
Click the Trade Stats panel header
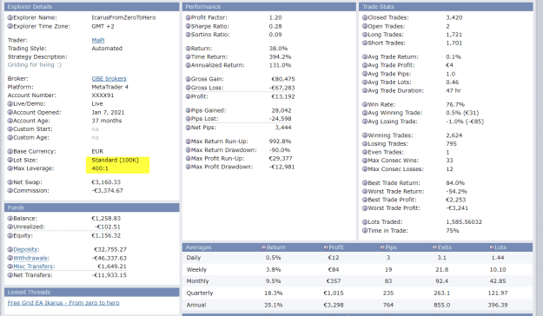click(x=446, y=7)
